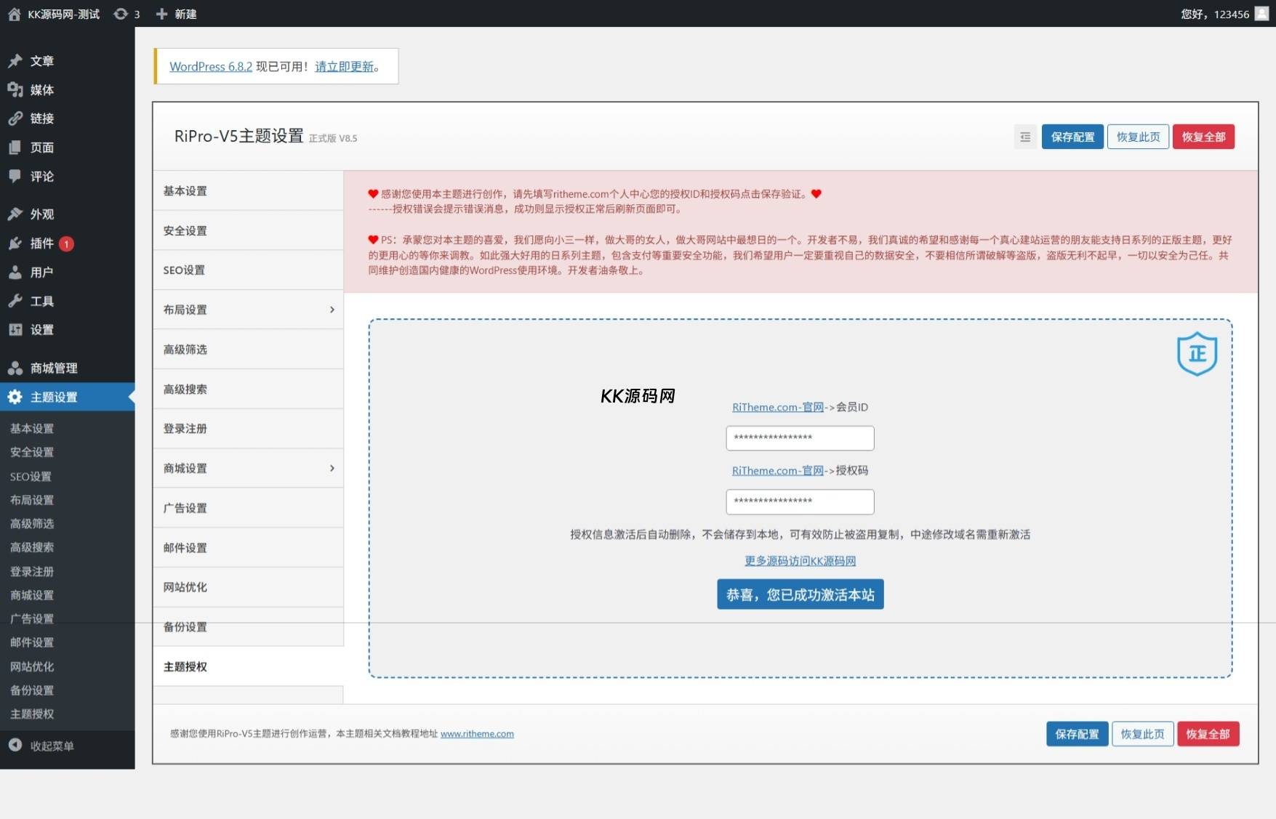Image resolution: width=1276 pixels, height=819 pixels.
Task: Click the 媒体 media icon
Action: (x=15, y=89)
